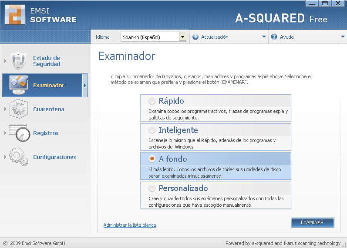Open the Configuraciones section
347x248 pixels.
(54, 157)
